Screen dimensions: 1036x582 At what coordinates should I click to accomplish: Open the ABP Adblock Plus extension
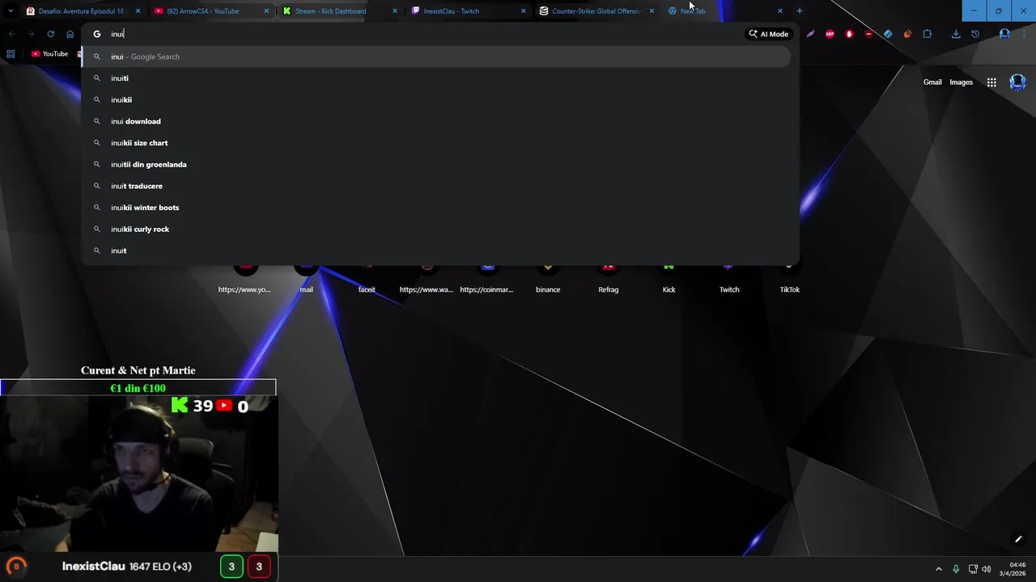(x=830, y=34)
